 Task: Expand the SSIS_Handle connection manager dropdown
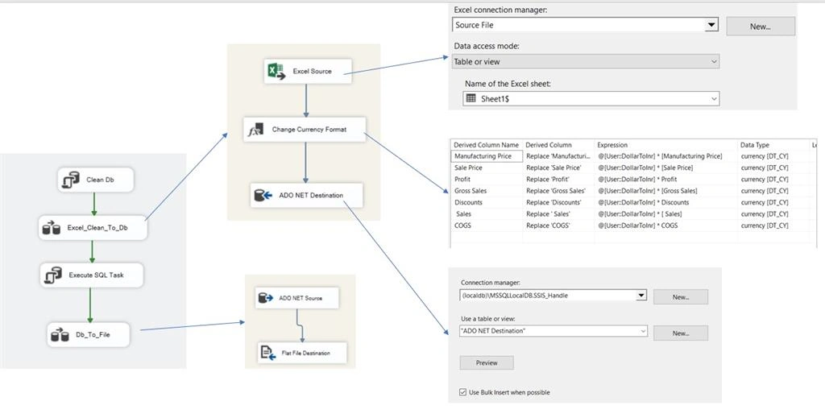tap(641, 296)
